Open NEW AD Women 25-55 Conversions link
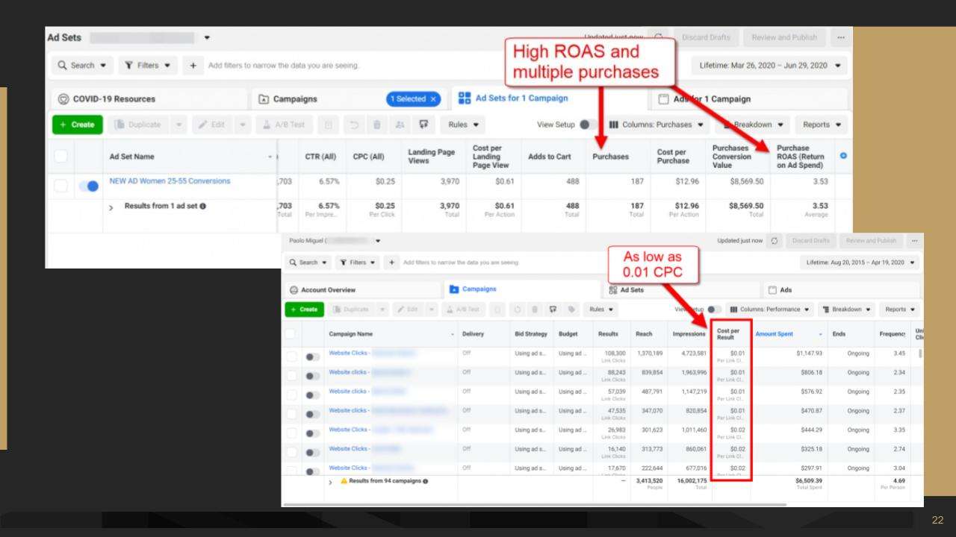 170,181
